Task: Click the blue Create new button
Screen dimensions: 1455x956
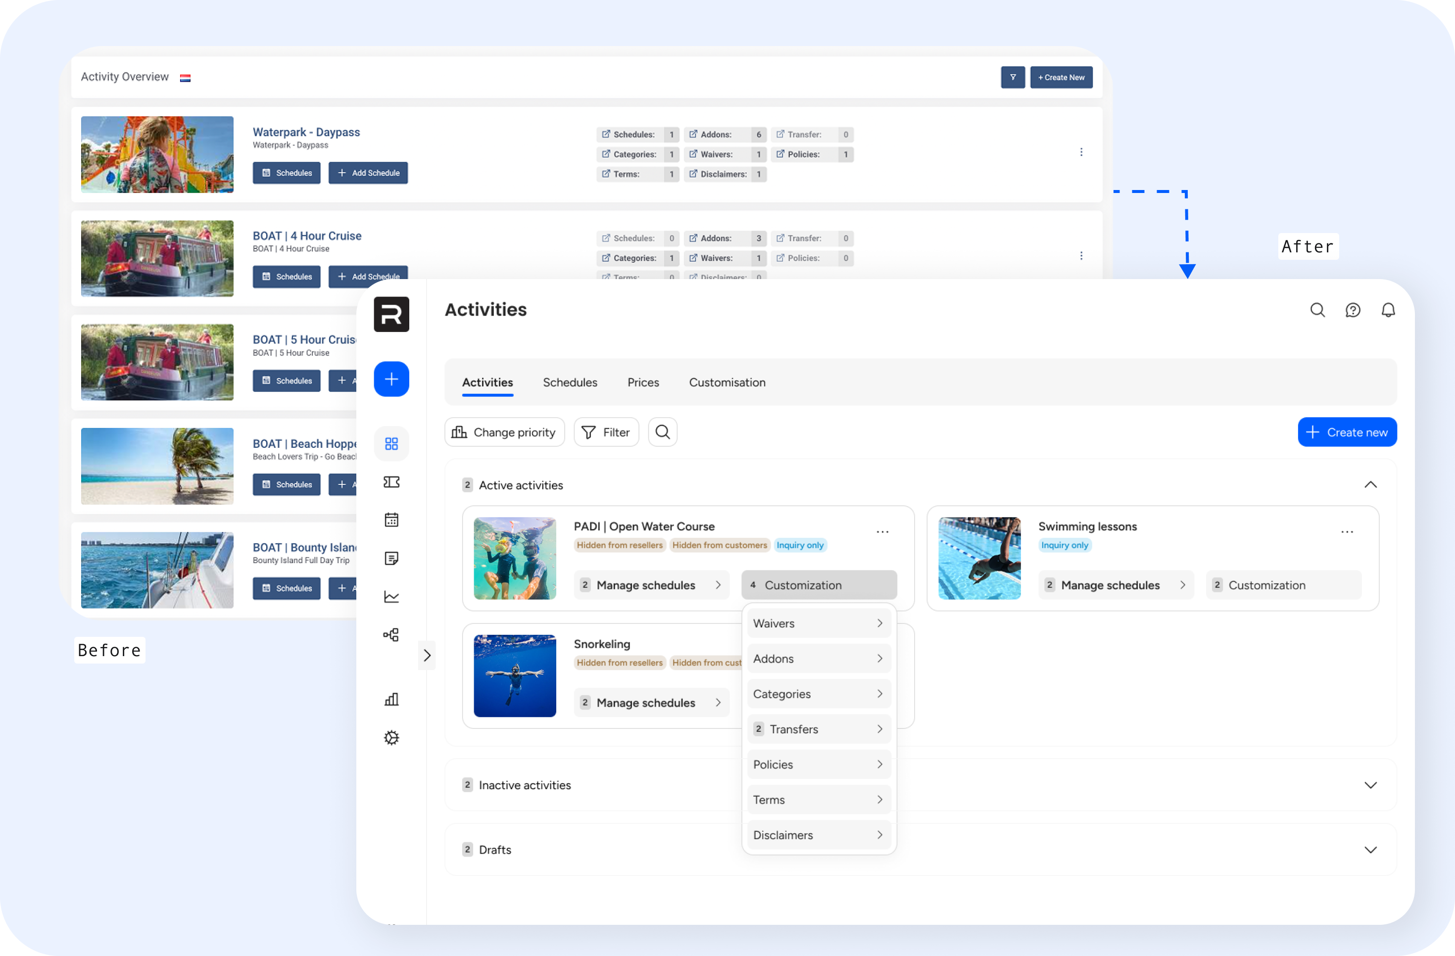Action: [x=1347, y=432]
